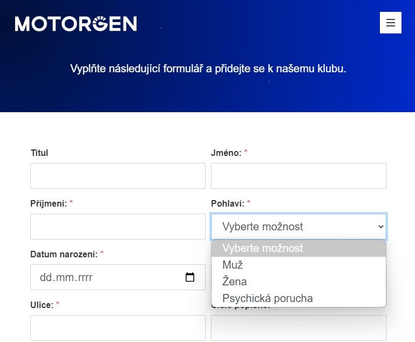Click the input field right of Ulice
This screenshot has height=342, width=415.
click(x=298, y=328)
